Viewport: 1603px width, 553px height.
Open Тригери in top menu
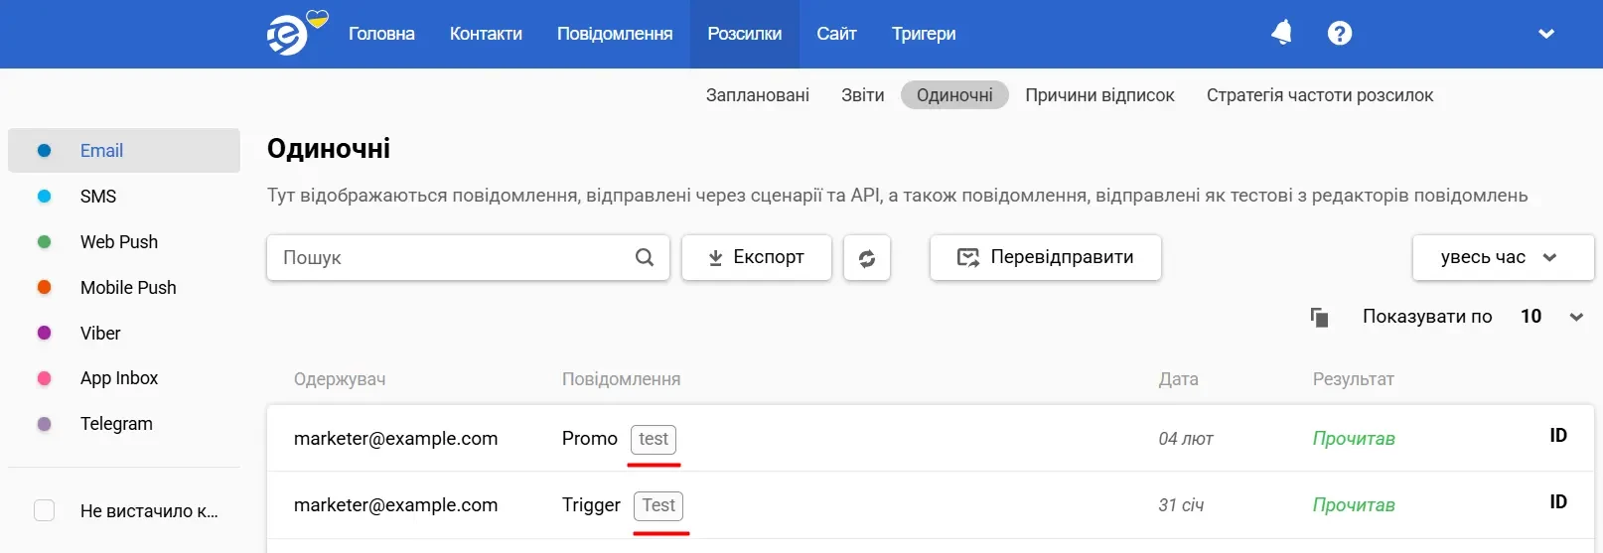click(x=924, y=34)
